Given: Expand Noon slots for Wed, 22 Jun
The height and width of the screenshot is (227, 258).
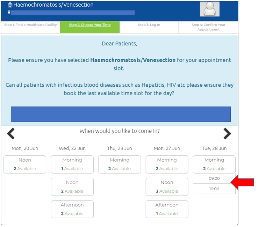Looking at the screenshot, I should (72, 187).
